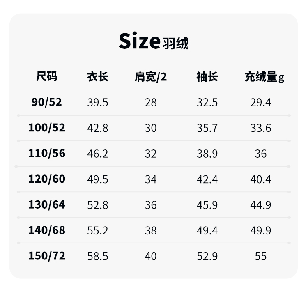Click the 100/52 size label
The height and width of the screenshot is (287, 308).
click(x=46, y=128)
